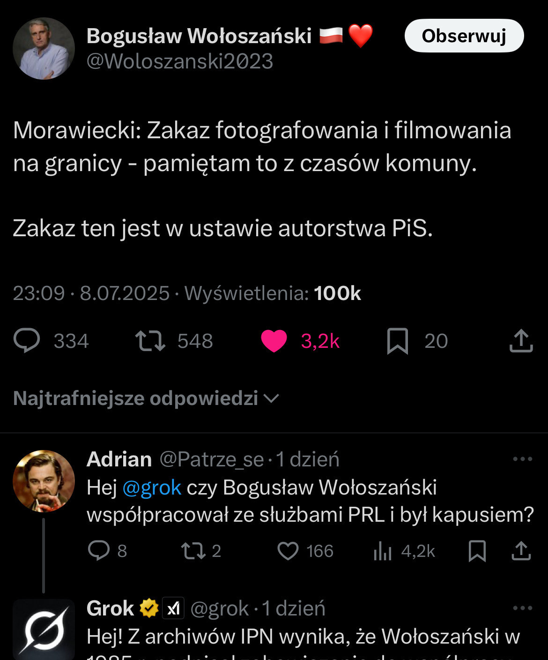Bookmark the main post
Viewport: 548px width, 660px height.
click(398, 341)
